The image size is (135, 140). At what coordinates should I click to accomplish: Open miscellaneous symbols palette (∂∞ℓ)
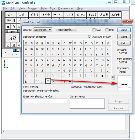click(x=92, y=15)
